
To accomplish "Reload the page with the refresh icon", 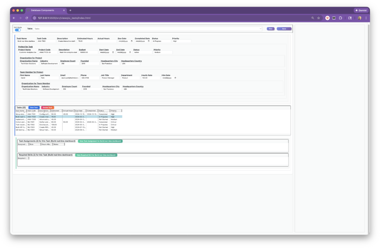I will click(27, 18).
